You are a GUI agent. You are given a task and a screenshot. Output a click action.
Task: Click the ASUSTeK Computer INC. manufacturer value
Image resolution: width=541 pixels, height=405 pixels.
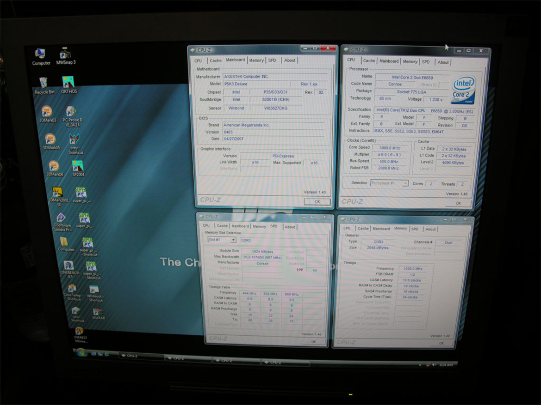(275, 77)
